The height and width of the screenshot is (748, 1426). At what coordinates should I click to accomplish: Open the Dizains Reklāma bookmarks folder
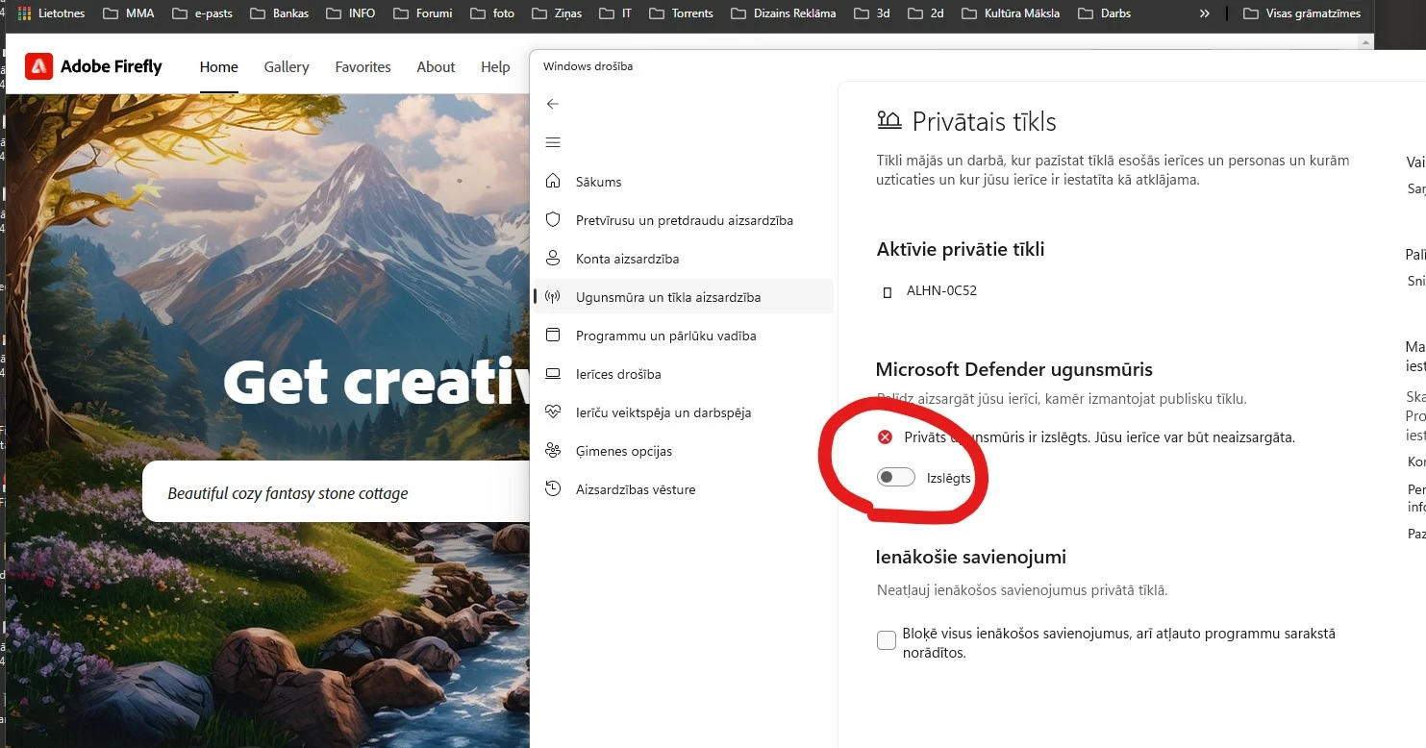[784, 13]
